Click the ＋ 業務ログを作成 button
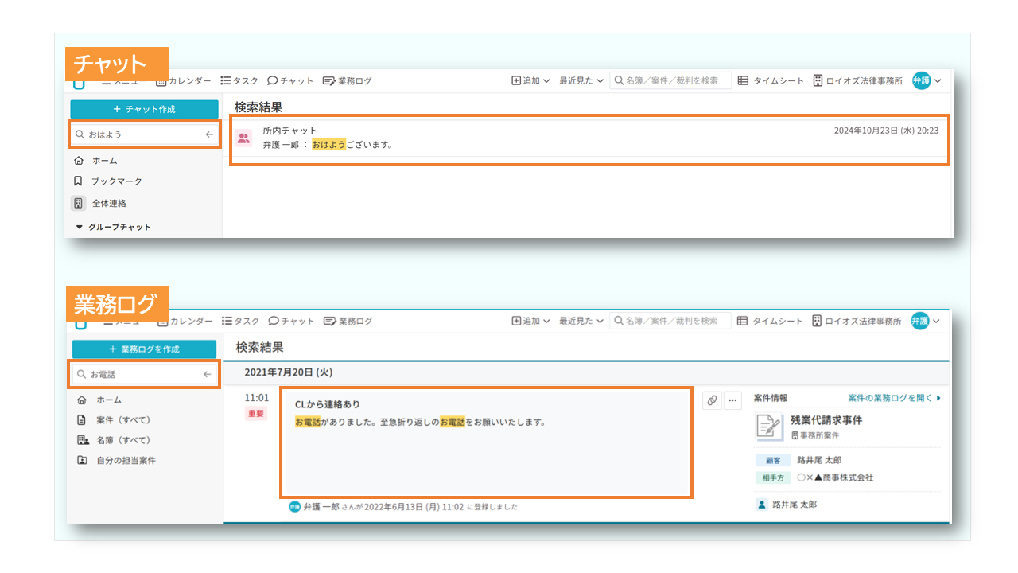The width and height of the screenshot is (1018, 573). 144,349
